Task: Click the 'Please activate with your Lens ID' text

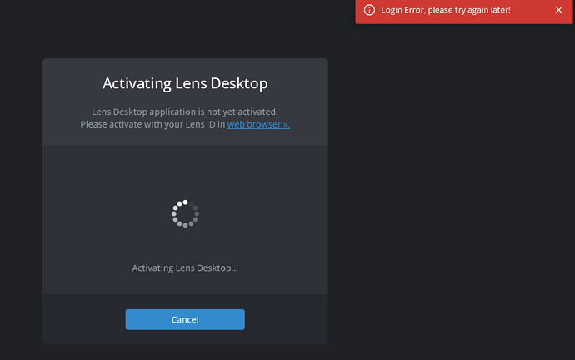Action: point(152,124)
